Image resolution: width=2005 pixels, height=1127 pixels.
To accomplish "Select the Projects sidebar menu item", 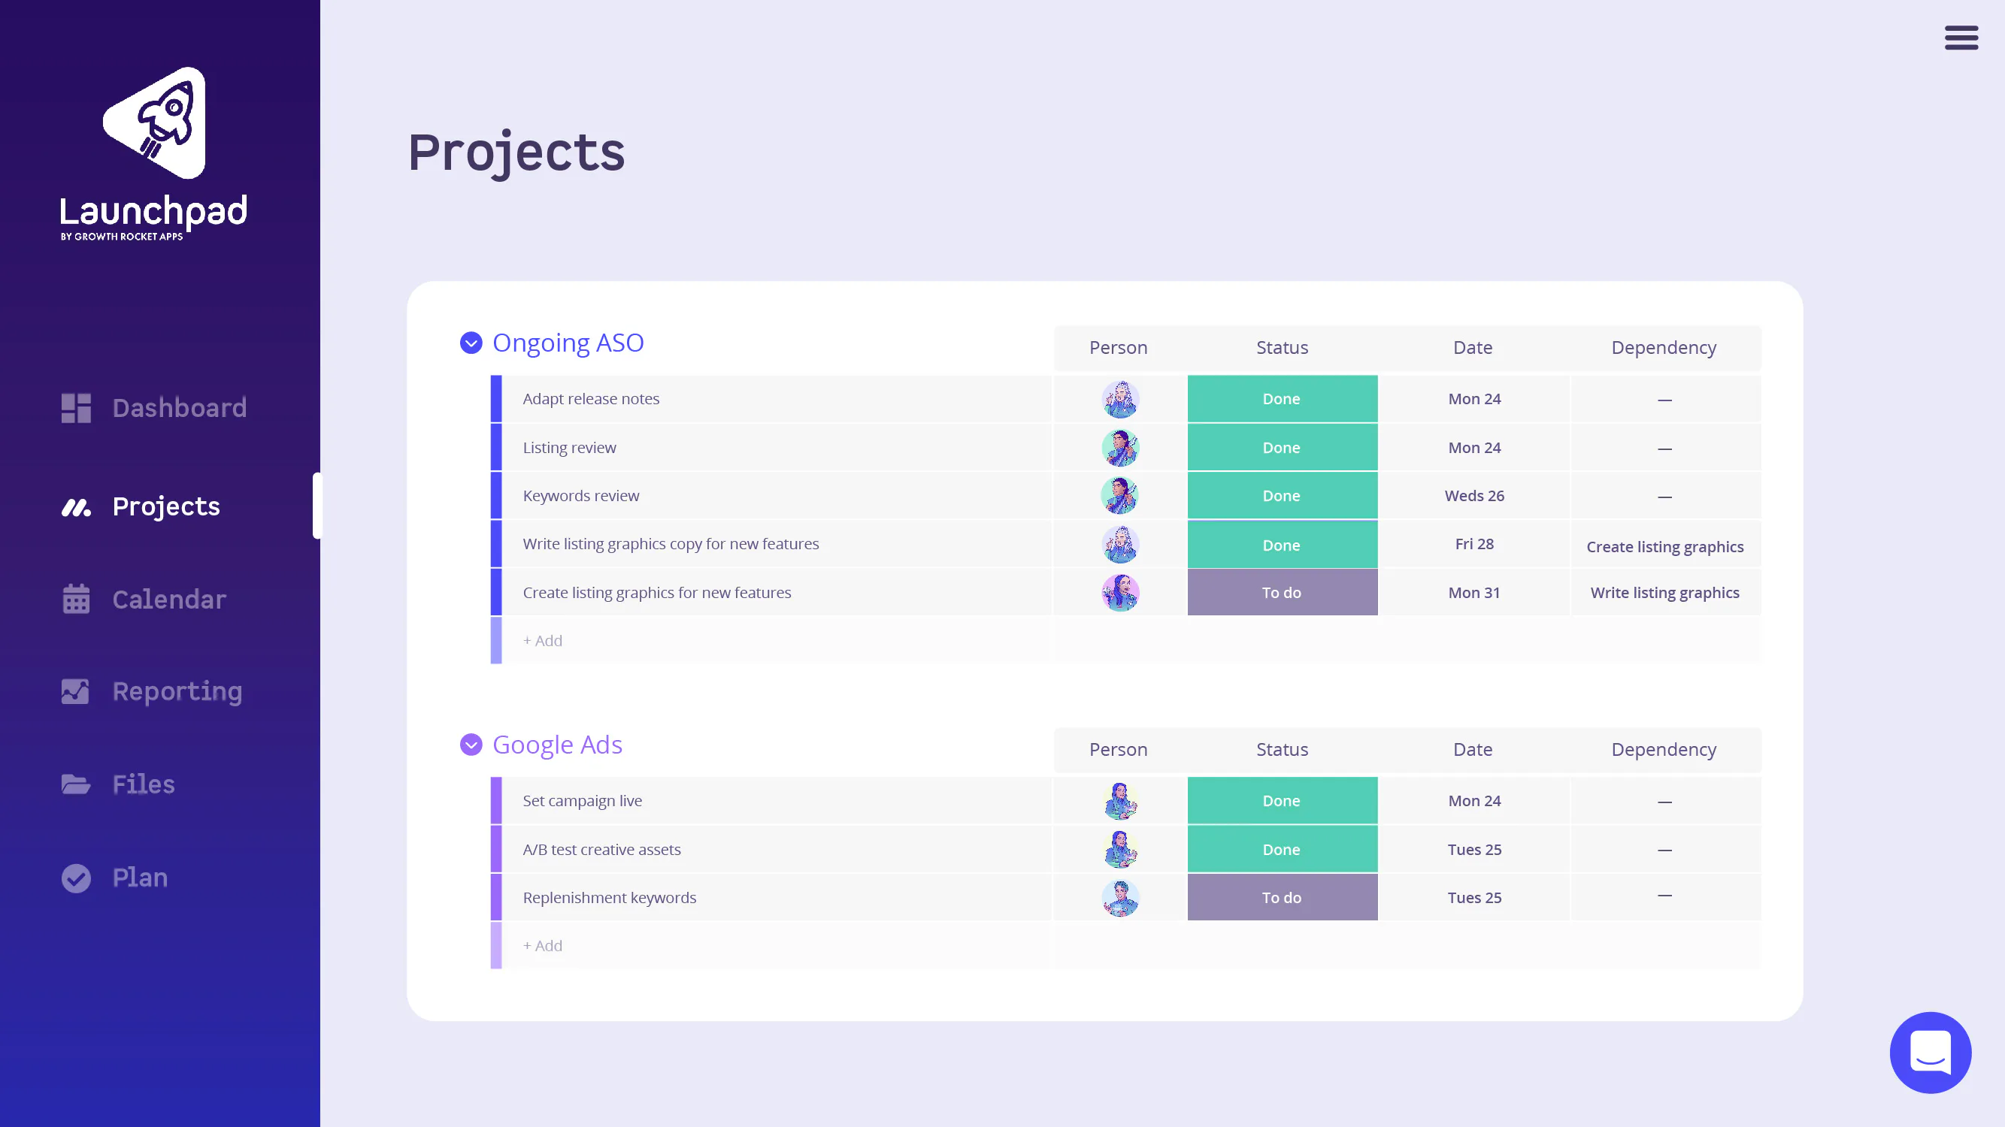I will click(x=166, y=506).
